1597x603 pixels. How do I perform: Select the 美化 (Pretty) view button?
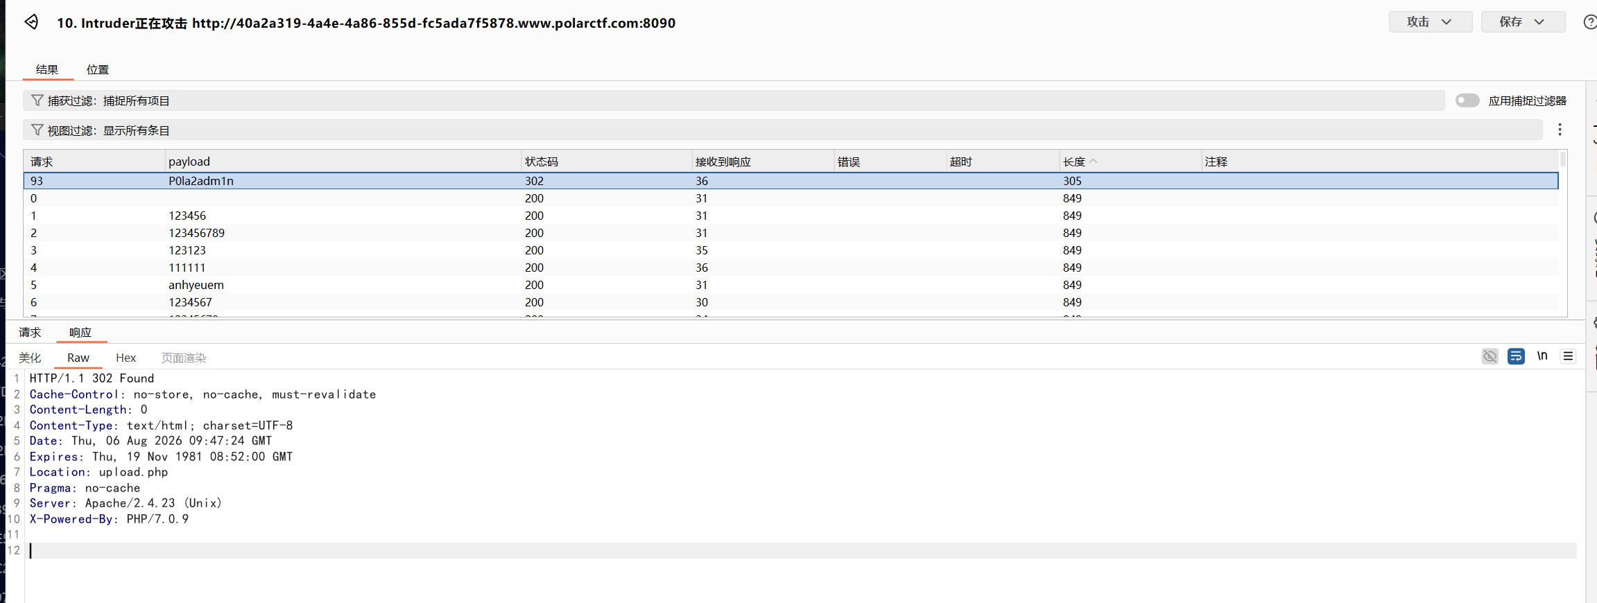point(30,358)
